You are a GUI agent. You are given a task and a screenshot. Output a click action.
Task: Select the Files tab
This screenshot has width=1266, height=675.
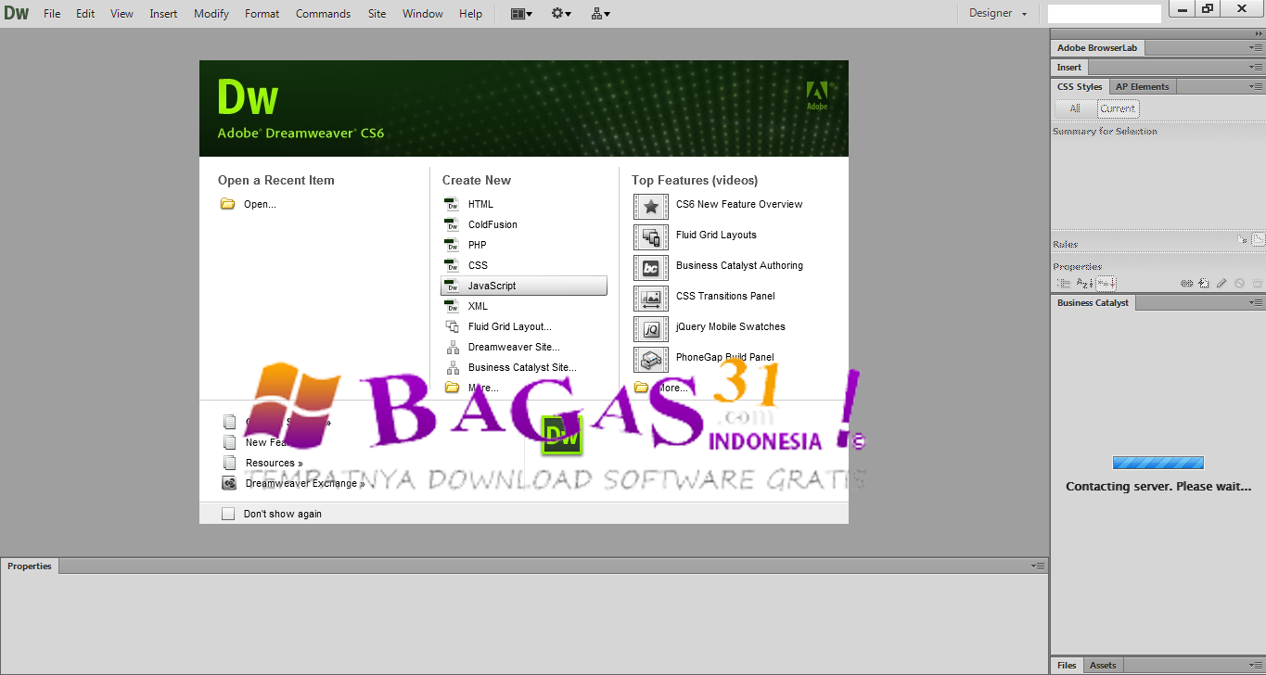[x=1067, y=665]
